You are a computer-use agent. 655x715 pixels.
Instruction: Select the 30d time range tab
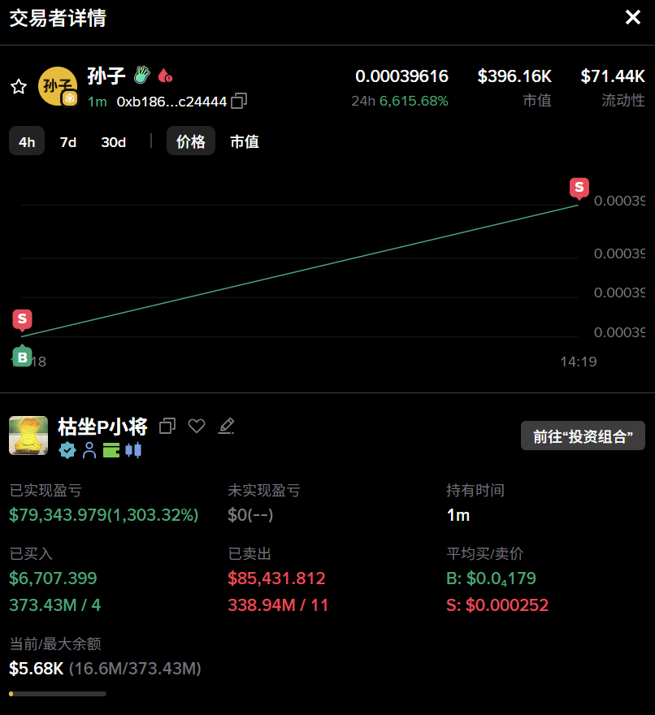pos(114,142)
